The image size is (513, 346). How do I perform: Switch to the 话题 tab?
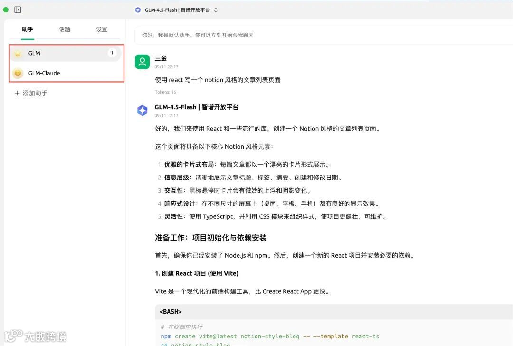click(65, 29)
